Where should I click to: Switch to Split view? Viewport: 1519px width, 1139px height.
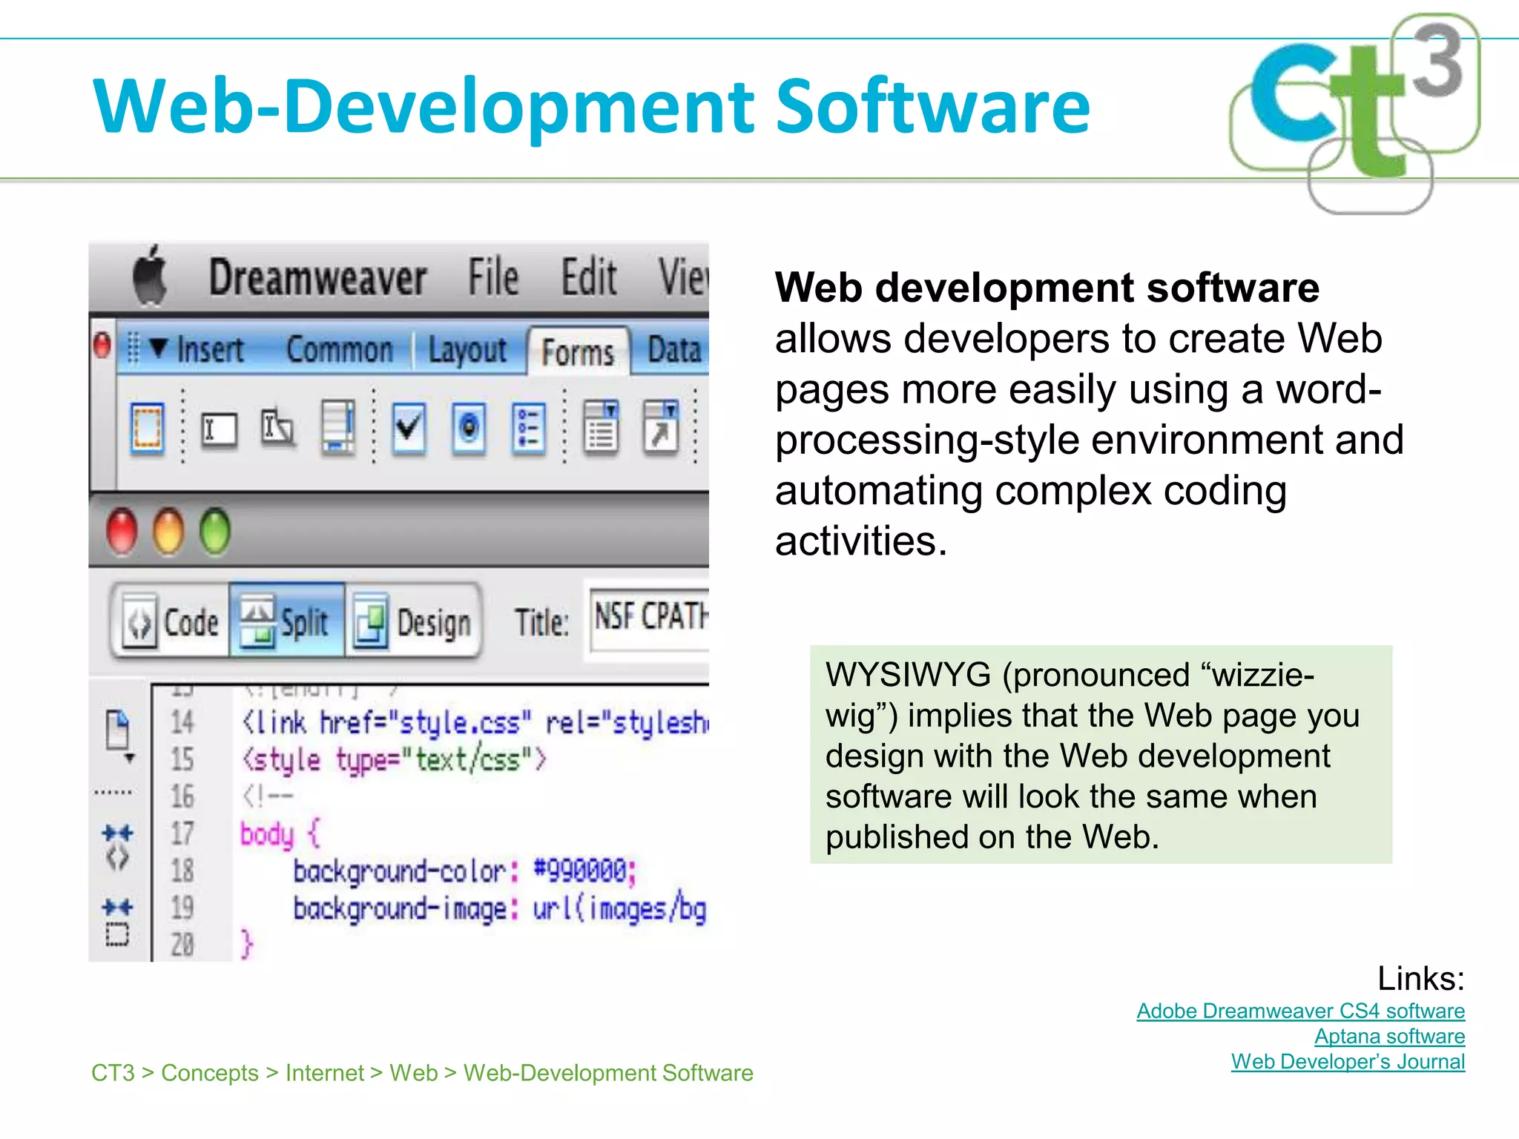pyautogui.click(x=286, y=621)
